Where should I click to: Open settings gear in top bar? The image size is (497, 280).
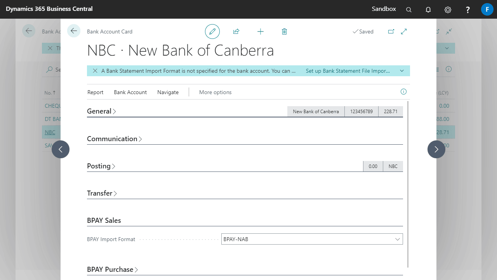click(448, 10)
